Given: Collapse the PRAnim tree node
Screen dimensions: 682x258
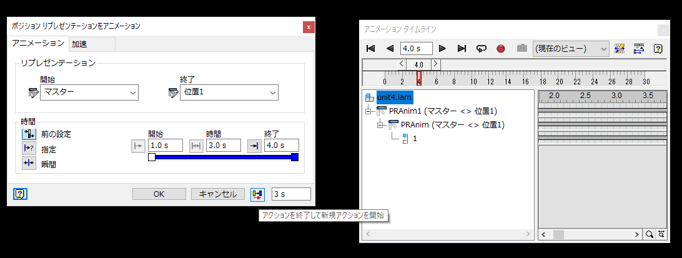Looking at the screenshot, I should (380, 126).
